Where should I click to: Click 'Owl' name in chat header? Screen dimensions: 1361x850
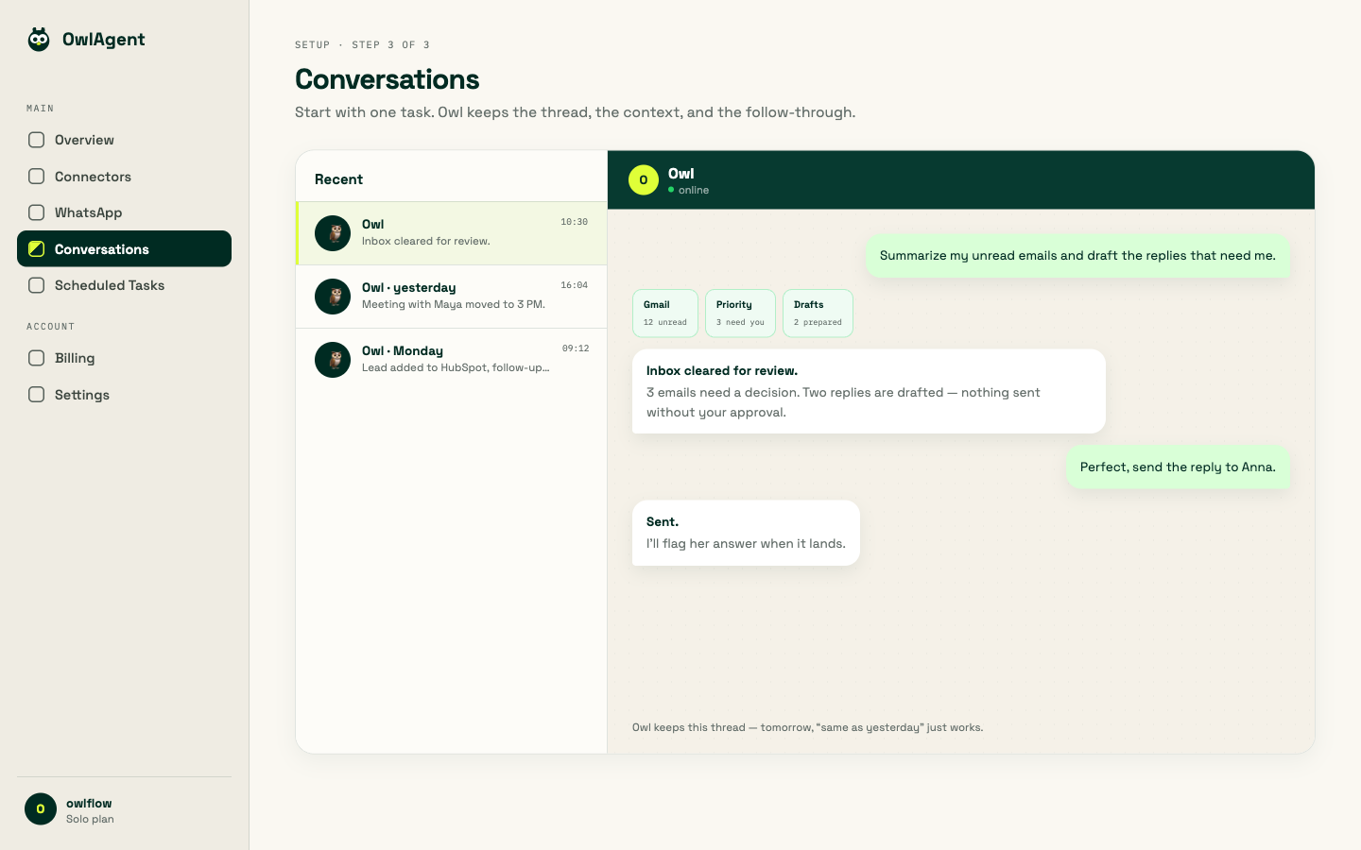click(681, 174)
